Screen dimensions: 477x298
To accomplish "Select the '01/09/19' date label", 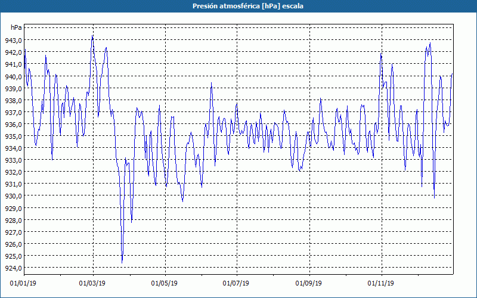I will click(x=309, y=283).
